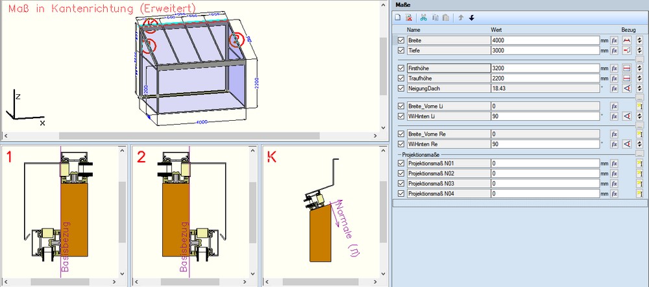Click the delete entry icon with red X
Viewport: 649px width, 287px height.
(x=408, y=18)
